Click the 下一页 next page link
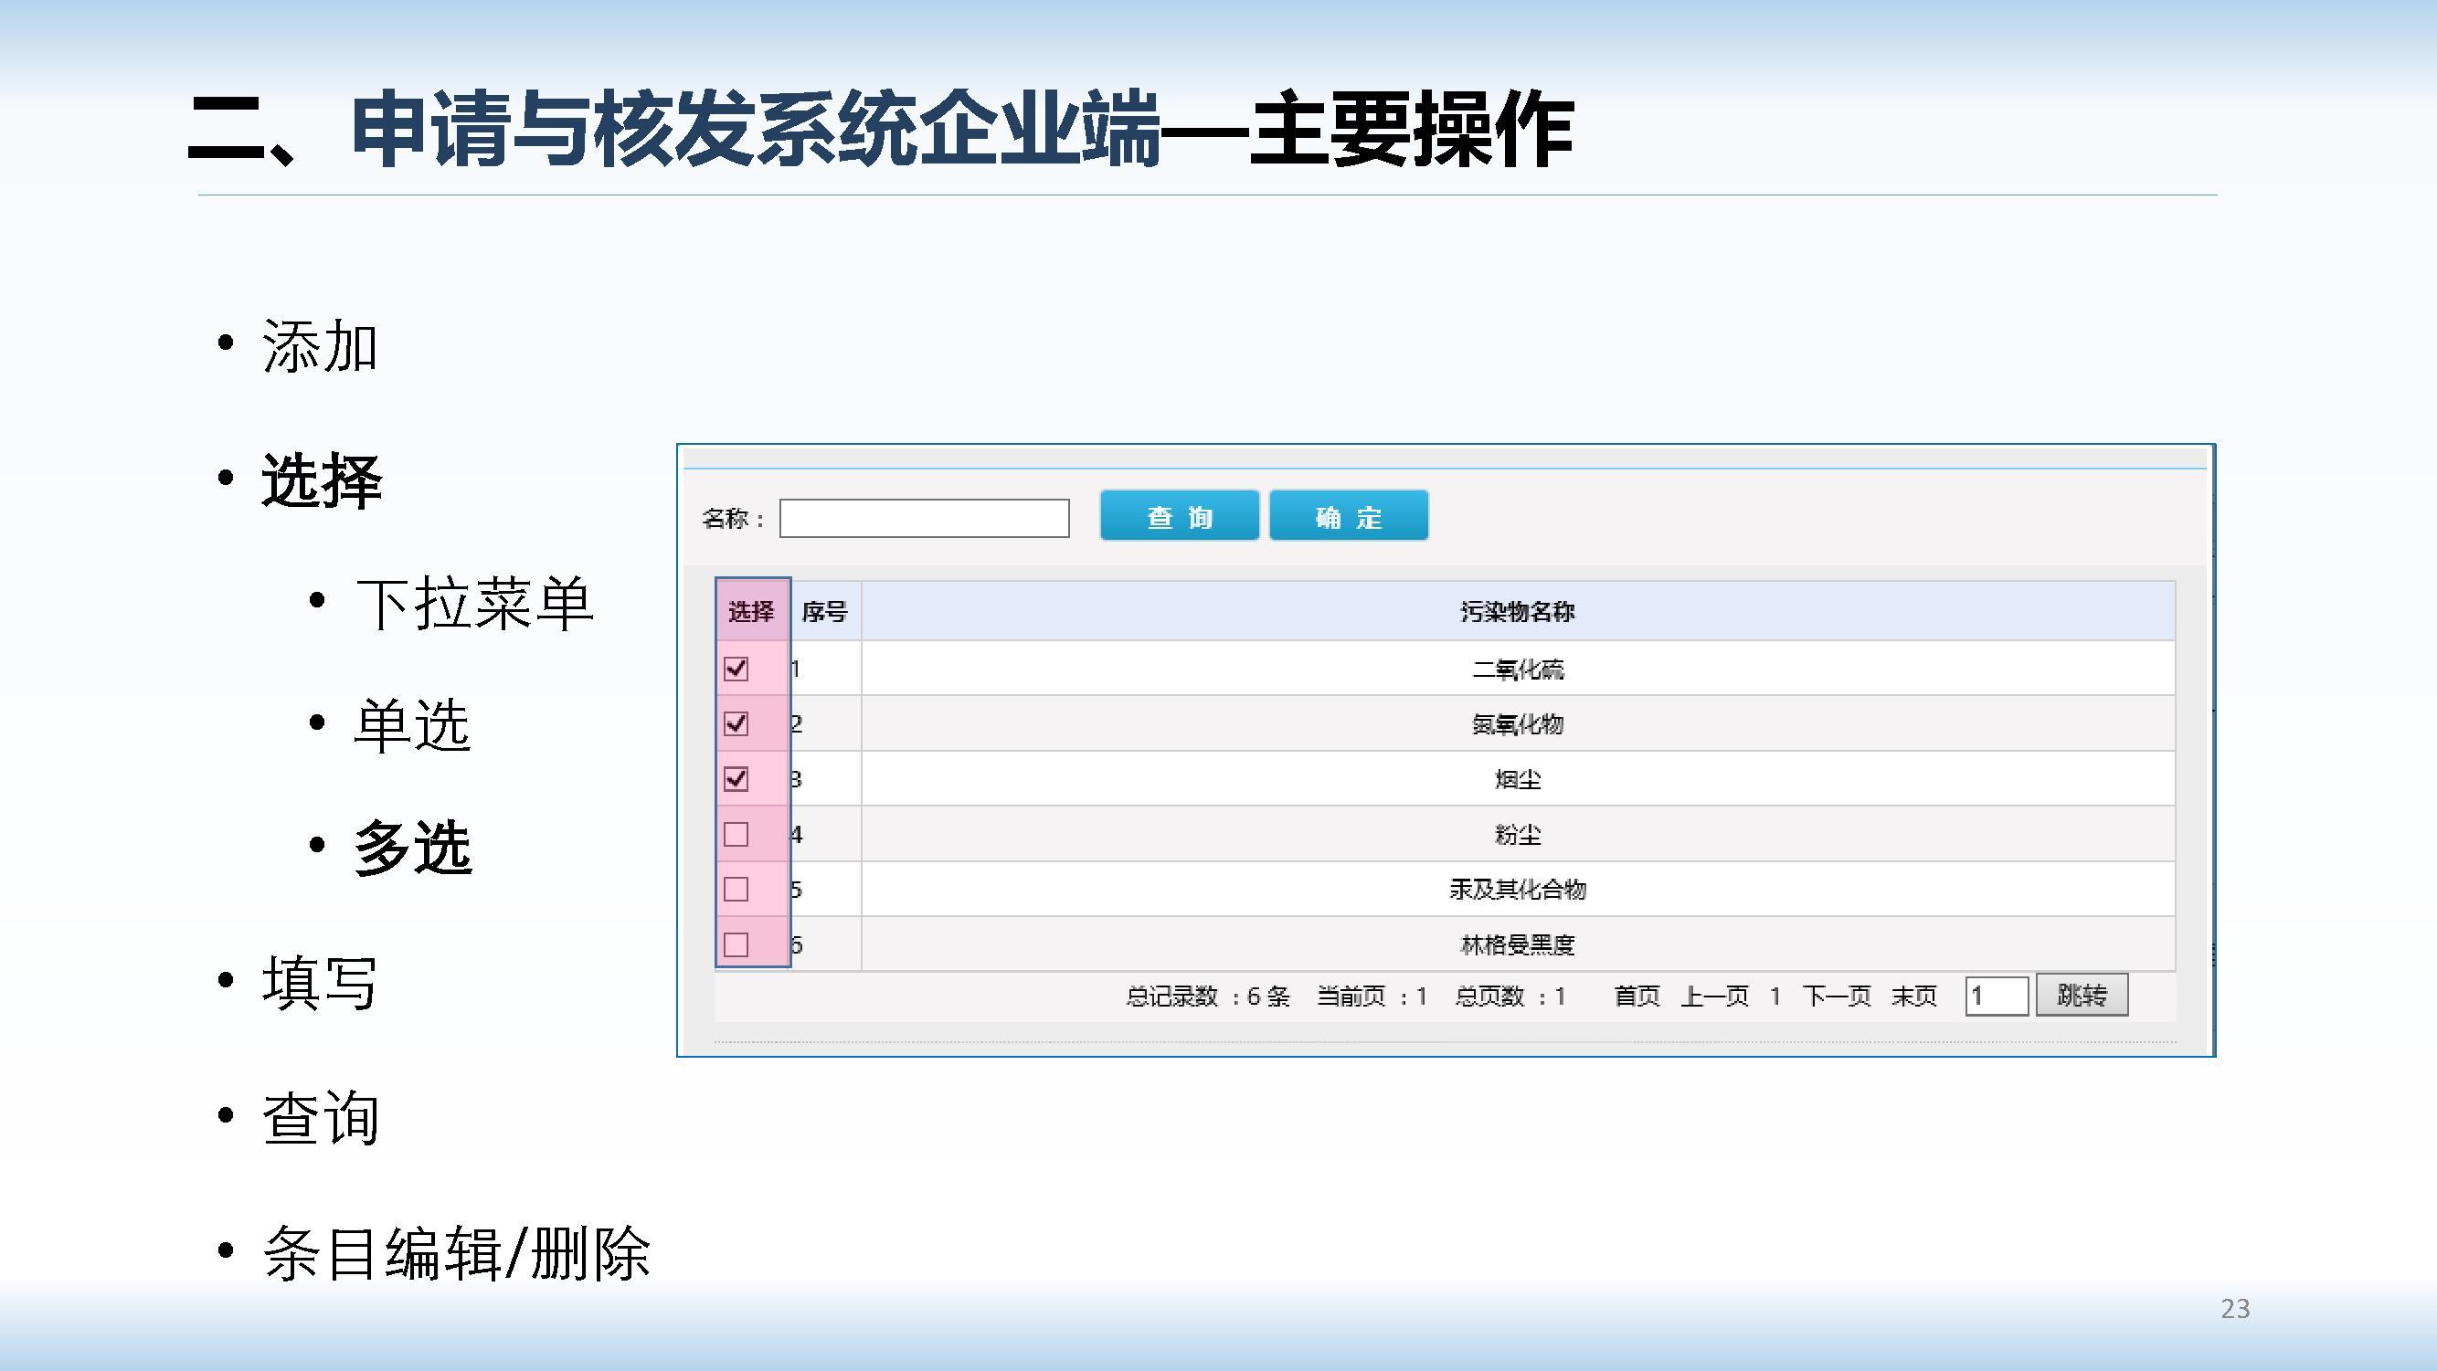2437x1371 pixels. coord(1836,996)
